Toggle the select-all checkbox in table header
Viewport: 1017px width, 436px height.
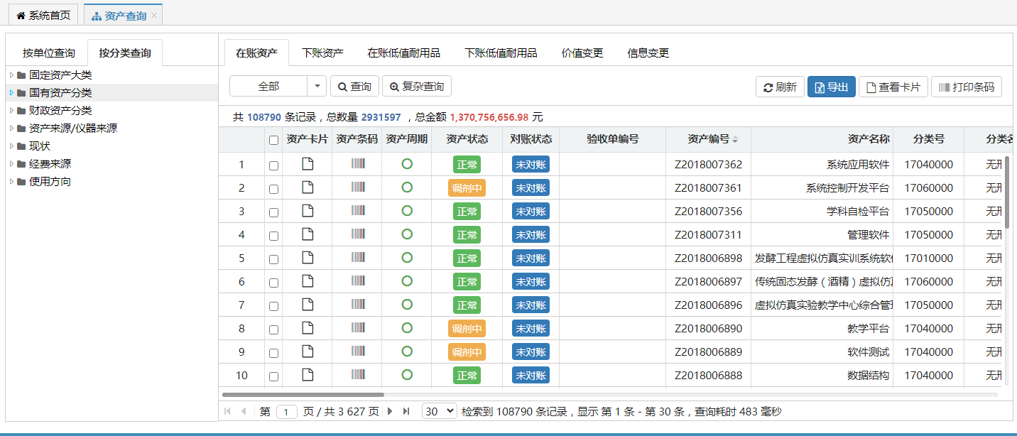click(x=273, y=140)
